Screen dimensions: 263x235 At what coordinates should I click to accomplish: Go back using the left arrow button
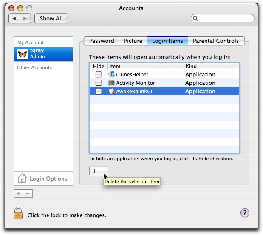15,18
